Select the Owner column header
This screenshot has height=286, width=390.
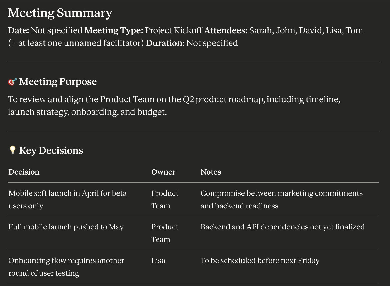(163, 172)
